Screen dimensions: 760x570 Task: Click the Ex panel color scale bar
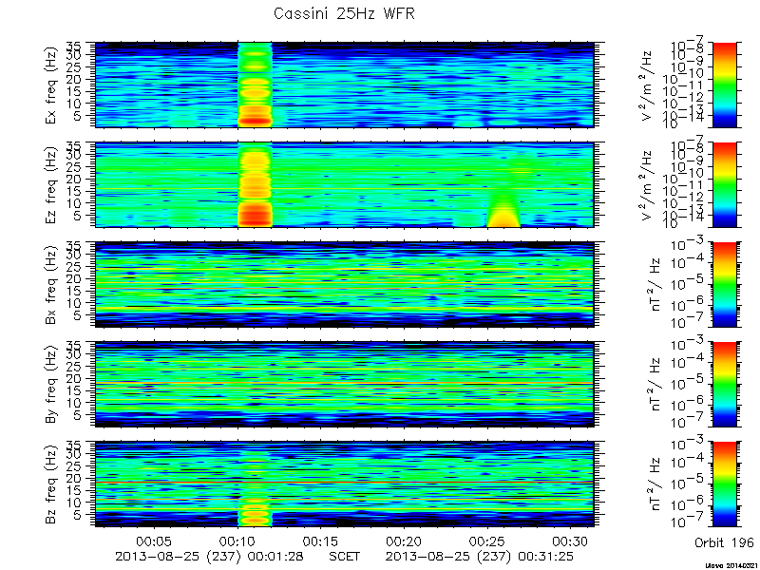tap(725, 85)
